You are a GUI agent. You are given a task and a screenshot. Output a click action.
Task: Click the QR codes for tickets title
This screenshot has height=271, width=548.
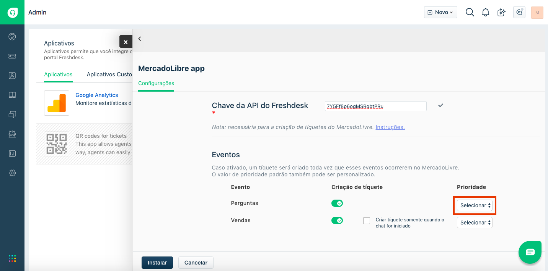(x=101, y=136)
